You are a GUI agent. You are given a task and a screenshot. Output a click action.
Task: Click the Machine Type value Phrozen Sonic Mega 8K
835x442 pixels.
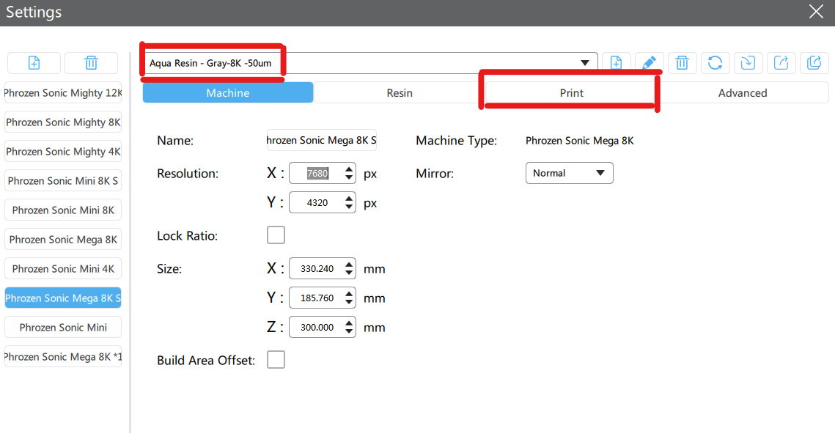(579, 141)
